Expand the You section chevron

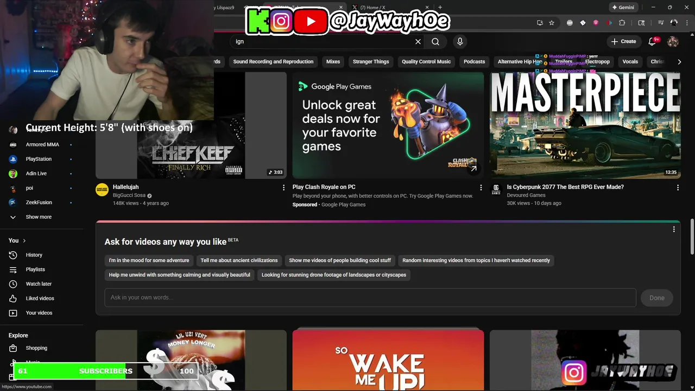click(x=24, y=241)
